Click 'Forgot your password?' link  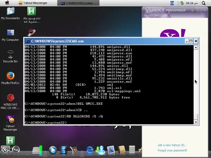point(172,150)
